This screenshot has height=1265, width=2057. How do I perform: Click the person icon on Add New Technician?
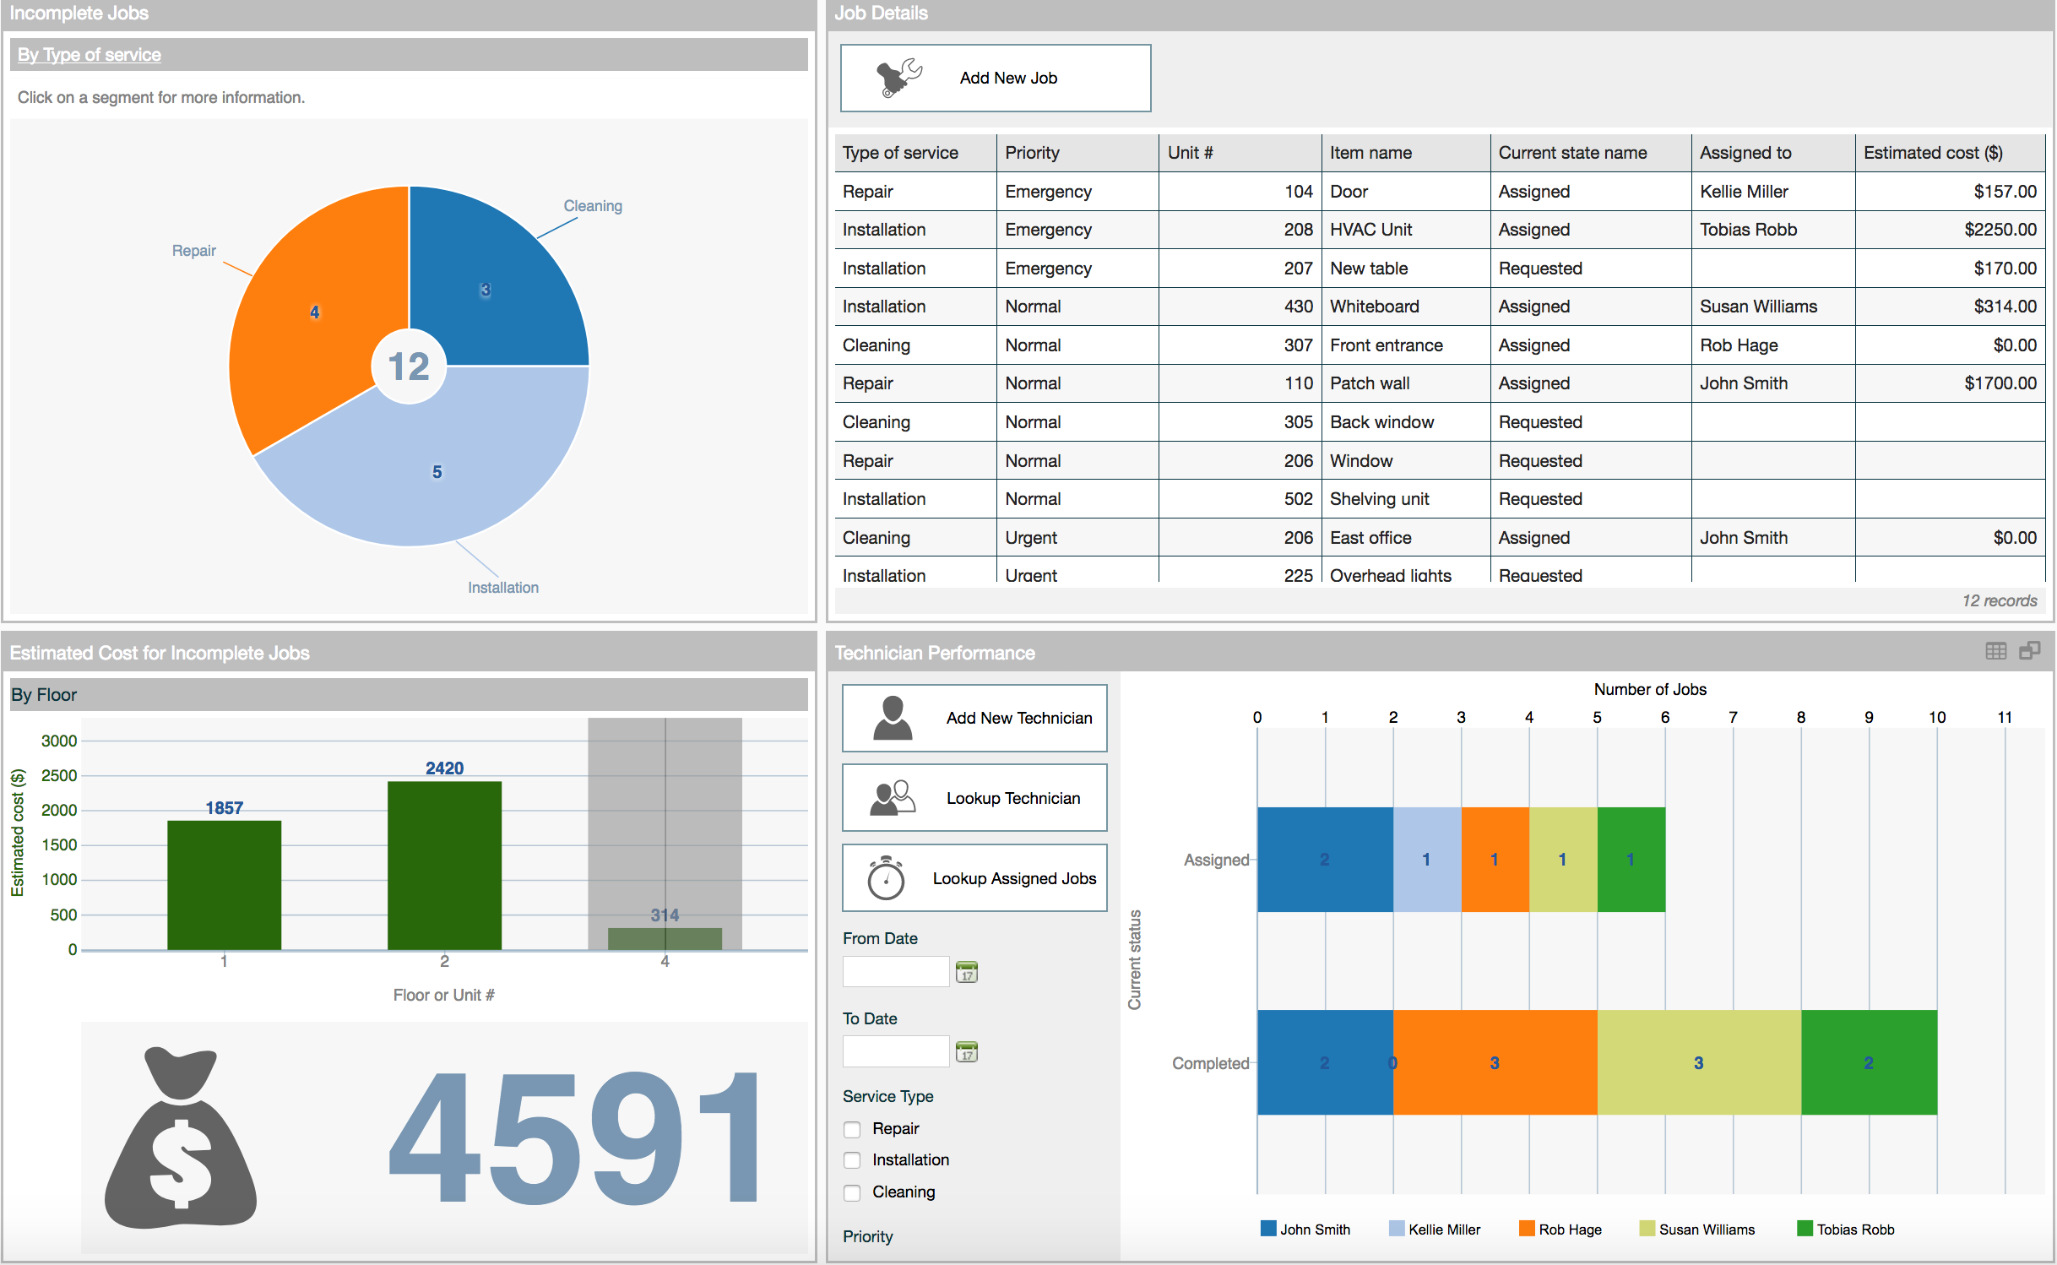click(x=892, y=718)
